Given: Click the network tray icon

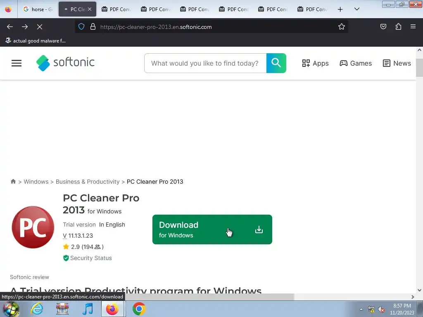Looking at the screenshot, I should [371, 310].
